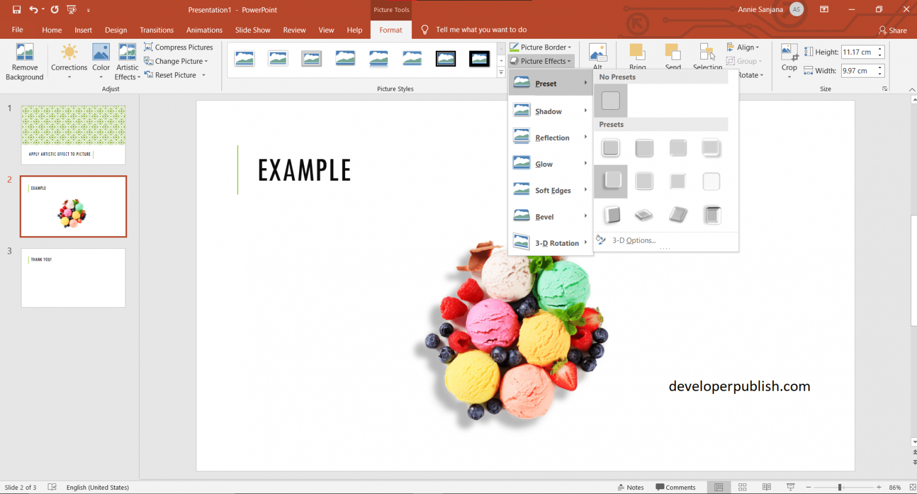
Task: Open 3-D Options from the Preset menu
Action: click(x=634, y=240)
